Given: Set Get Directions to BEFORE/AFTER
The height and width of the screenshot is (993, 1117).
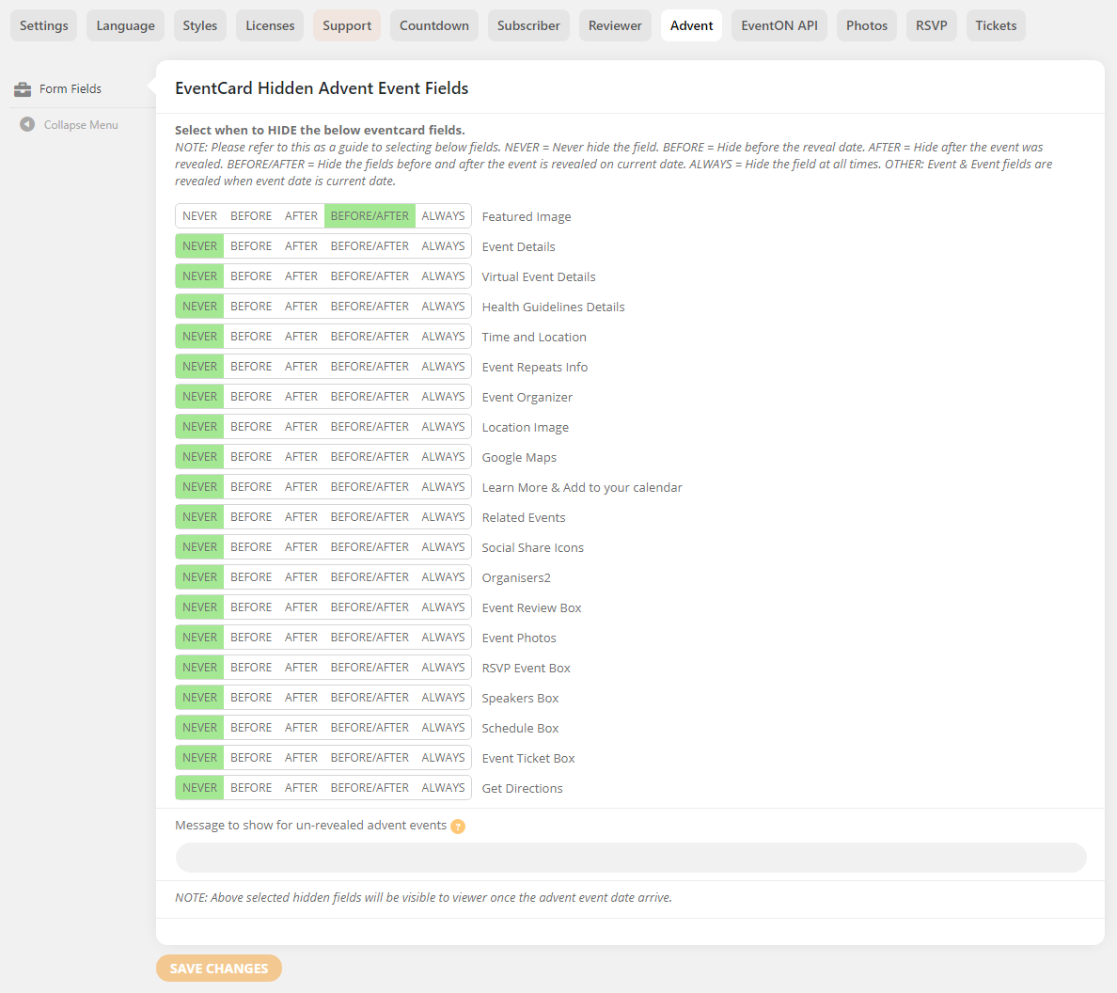Looking at the screenshot, I should [x=370, y=788].
